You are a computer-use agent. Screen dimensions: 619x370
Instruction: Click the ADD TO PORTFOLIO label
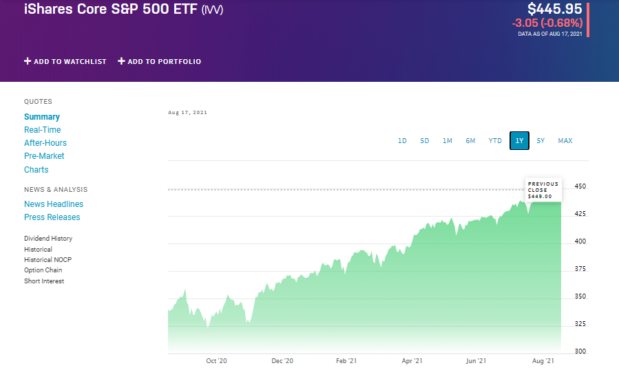(165, 61)
